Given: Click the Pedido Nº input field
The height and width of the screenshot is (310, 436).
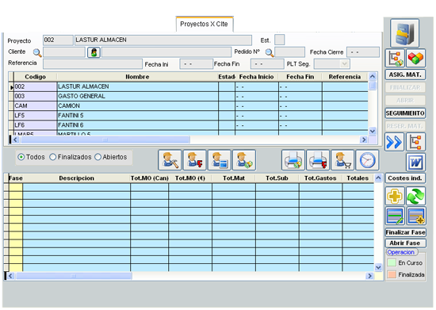Looking at the screenshot, I should [289, 52].
